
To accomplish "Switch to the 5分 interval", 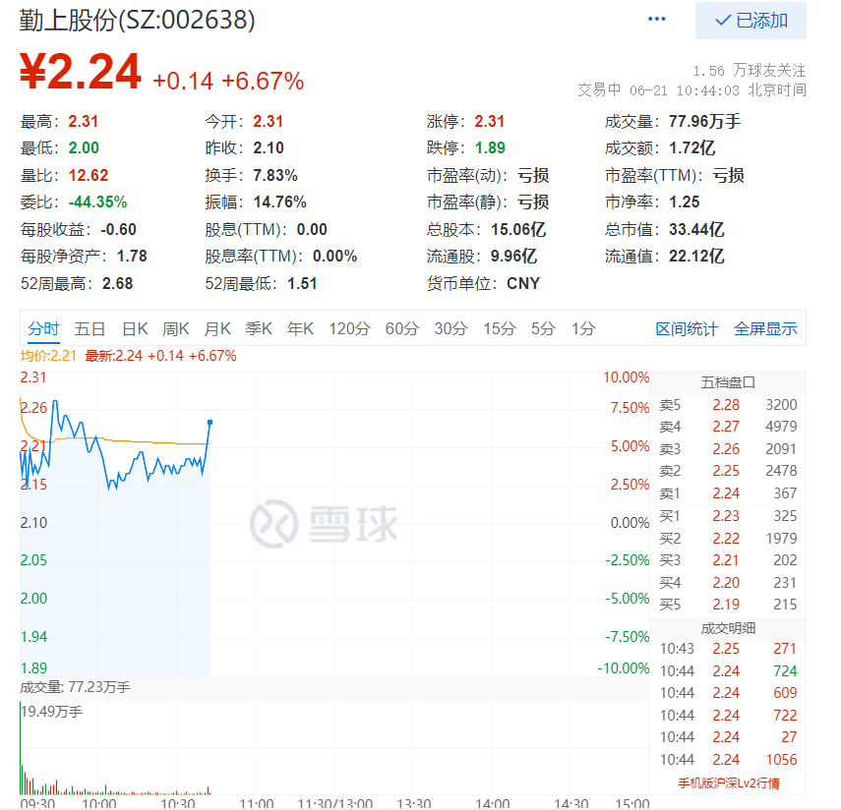I will [x=543, y=328].
